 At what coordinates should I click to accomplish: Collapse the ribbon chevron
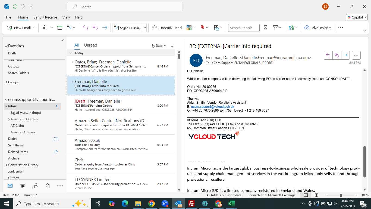coord(365,31)
